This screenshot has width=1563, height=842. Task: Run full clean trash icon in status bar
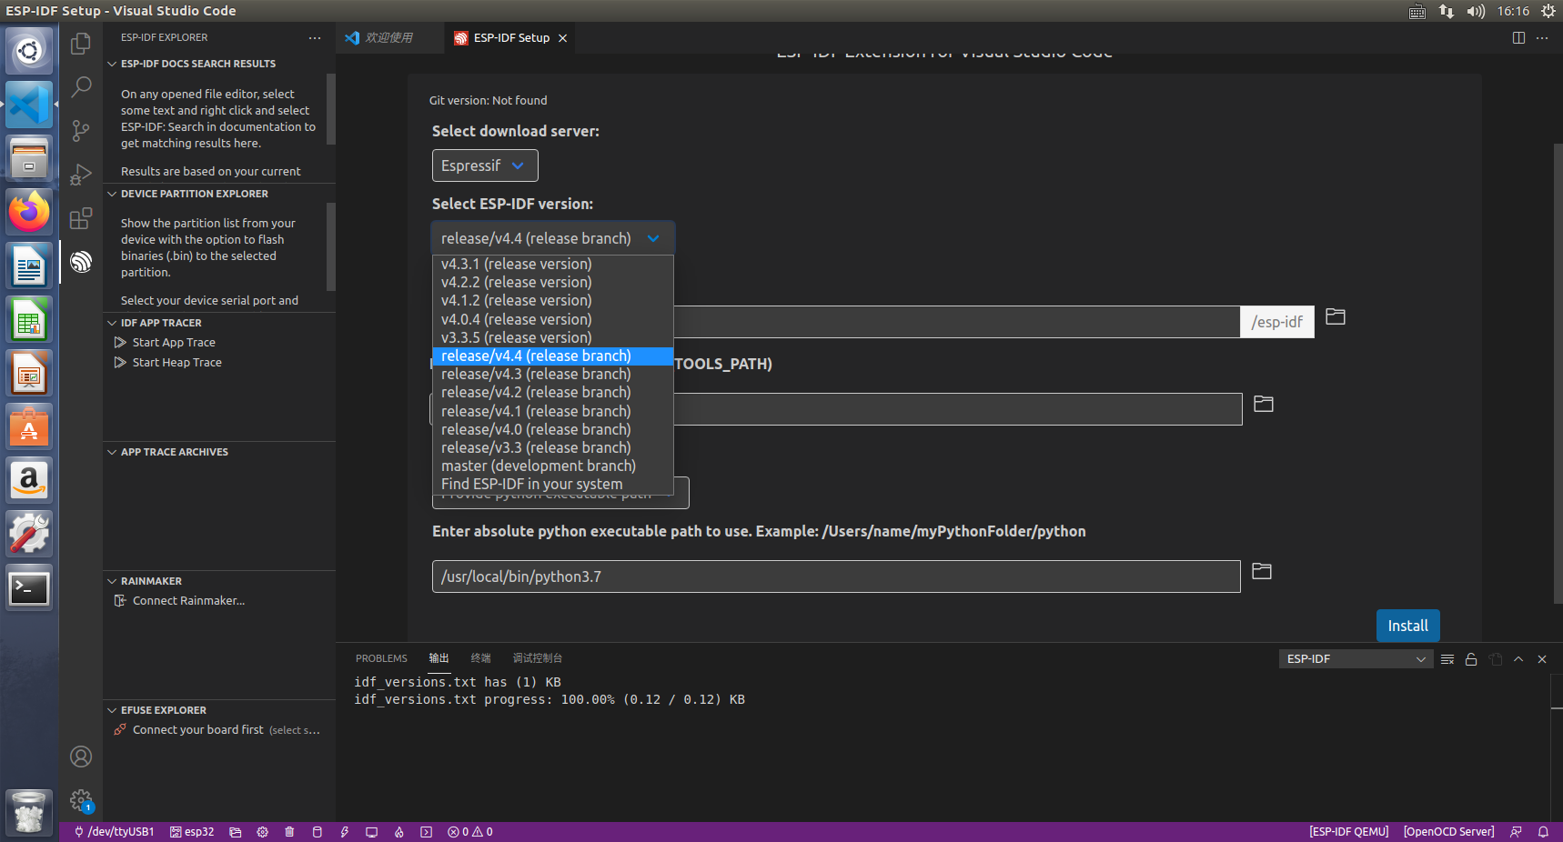pos(289,832)
